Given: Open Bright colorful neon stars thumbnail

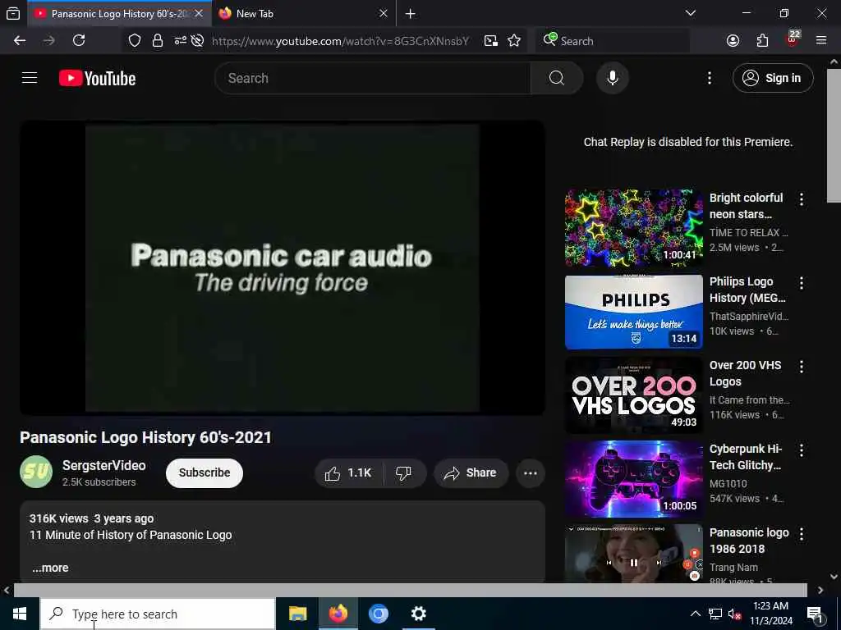Looking at the screenshot, I should [633, 228].
